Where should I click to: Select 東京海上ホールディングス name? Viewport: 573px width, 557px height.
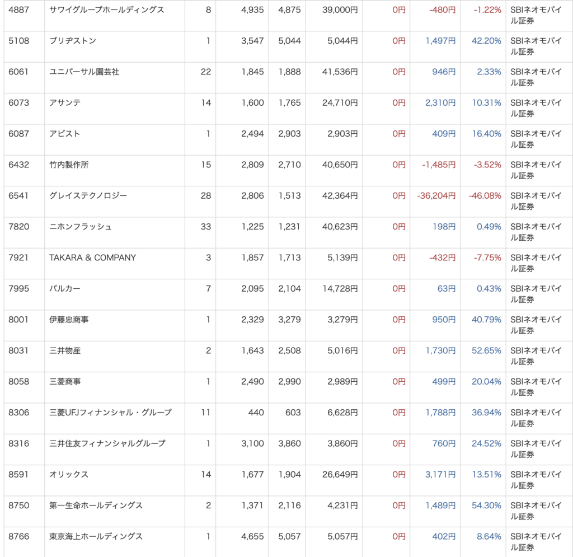coord(96,536)
